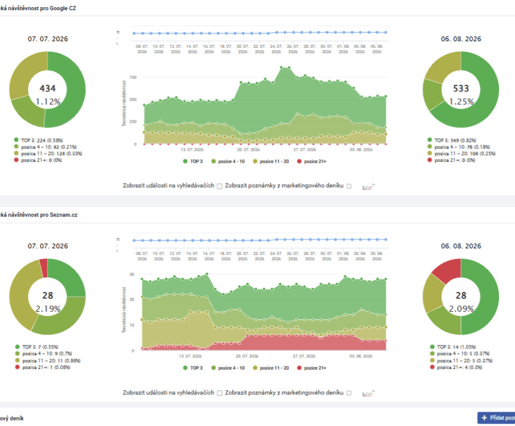Click legend entry 'TOP 3: 7 (0.55%)'
This screenshot has height=426, width=515.
(x=37, y=347)
